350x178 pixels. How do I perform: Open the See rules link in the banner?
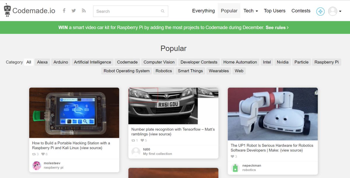(275, 27)
